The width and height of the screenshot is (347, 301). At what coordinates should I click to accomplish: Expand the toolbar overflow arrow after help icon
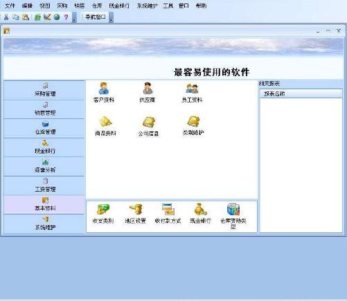point(74,17)
